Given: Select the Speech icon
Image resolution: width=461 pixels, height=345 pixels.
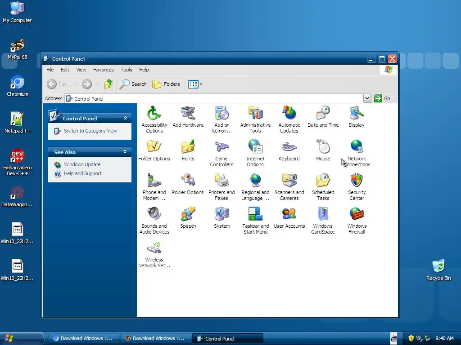Looking at the screenshot, I should [x=188, y=218].
